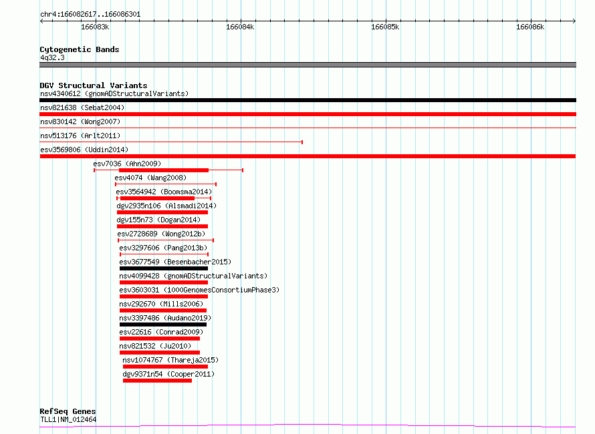595x434 pixels.
Task: Click the 166084k ruler mark
Action: coord(240,27)
